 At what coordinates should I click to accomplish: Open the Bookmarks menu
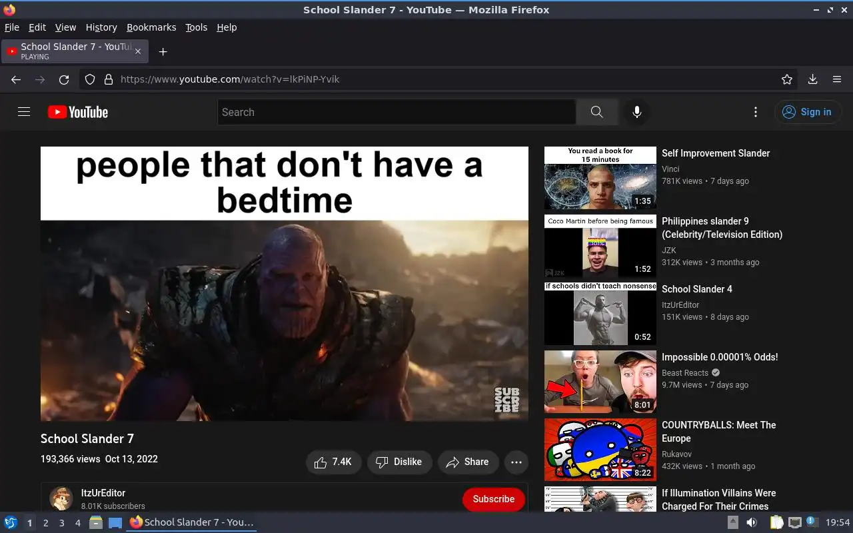[151, 27]
